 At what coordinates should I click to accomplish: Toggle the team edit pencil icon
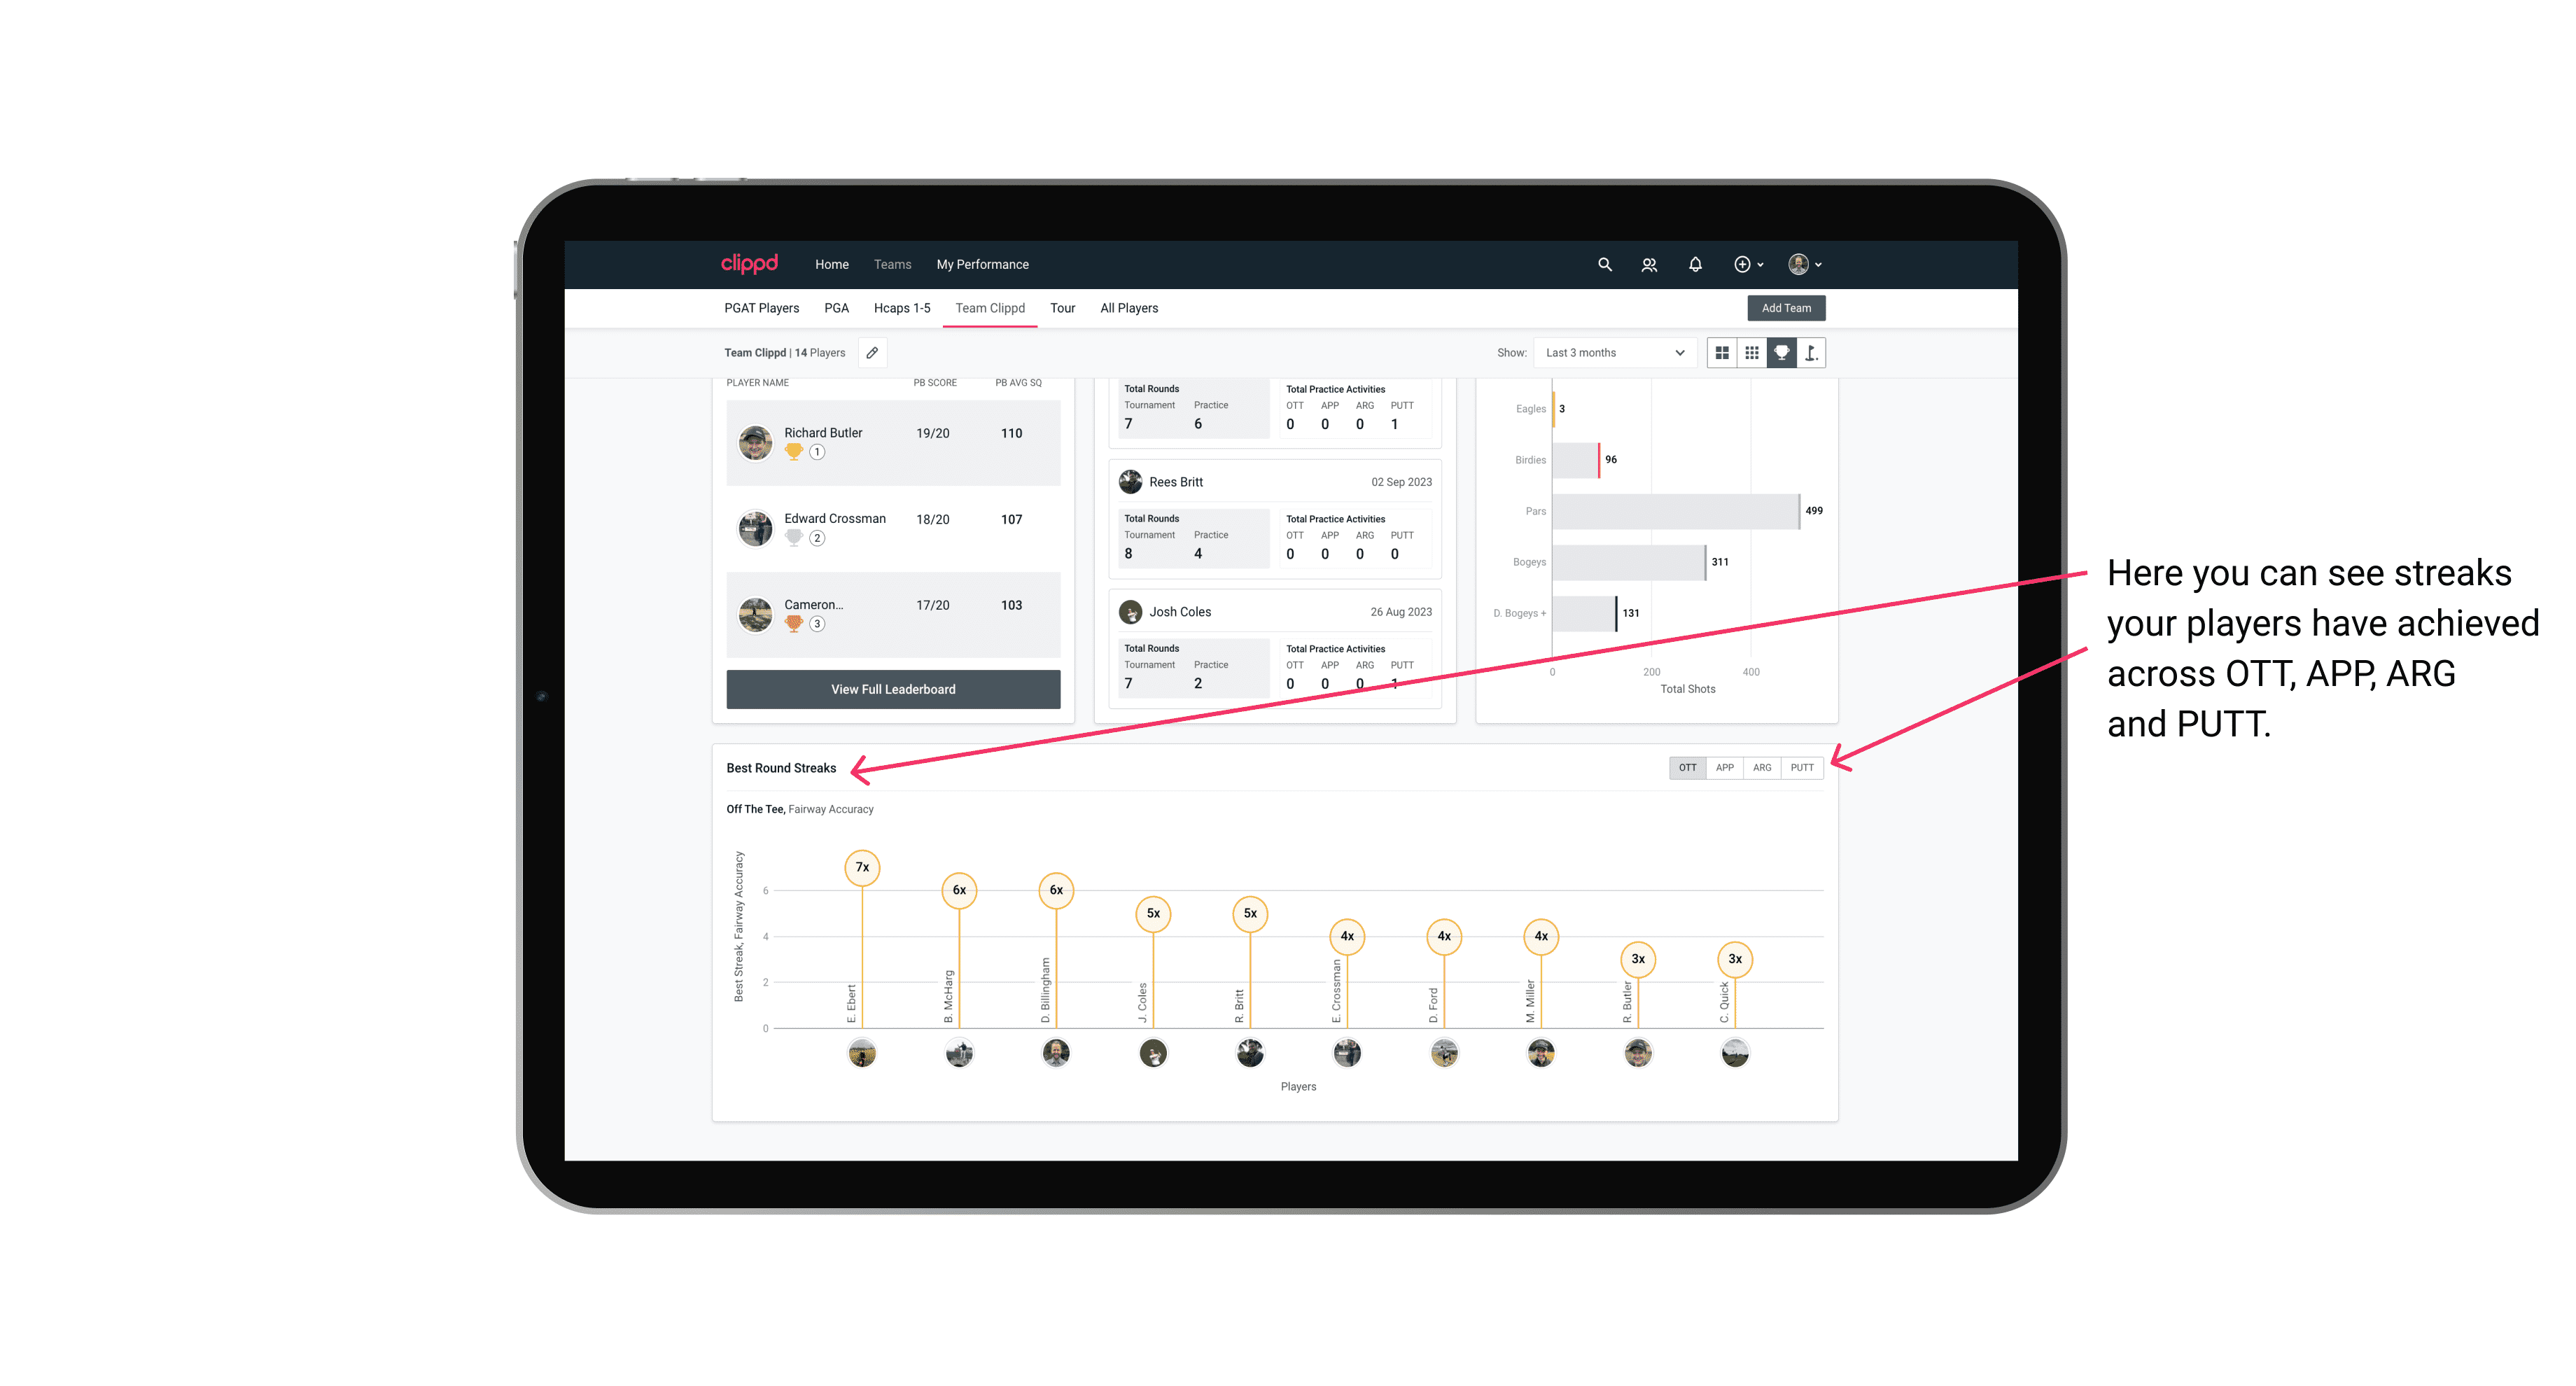[870, 353]
